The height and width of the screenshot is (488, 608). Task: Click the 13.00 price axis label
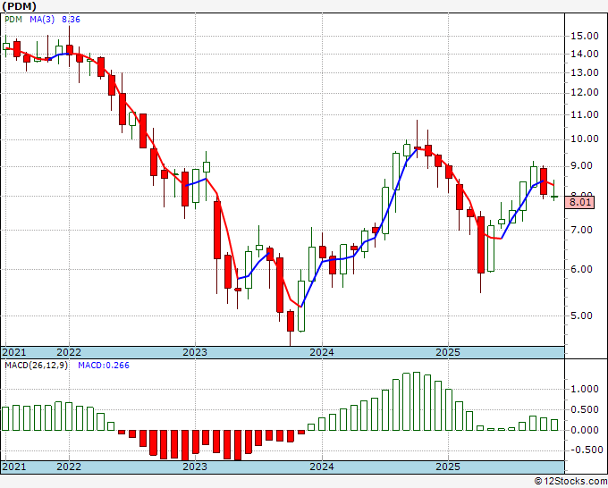coord(585,72)
